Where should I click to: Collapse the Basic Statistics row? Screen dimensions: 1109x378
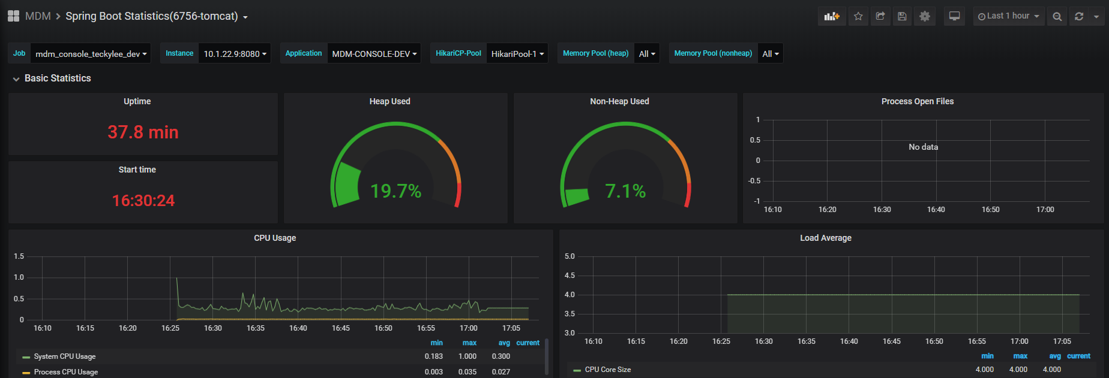52,78
